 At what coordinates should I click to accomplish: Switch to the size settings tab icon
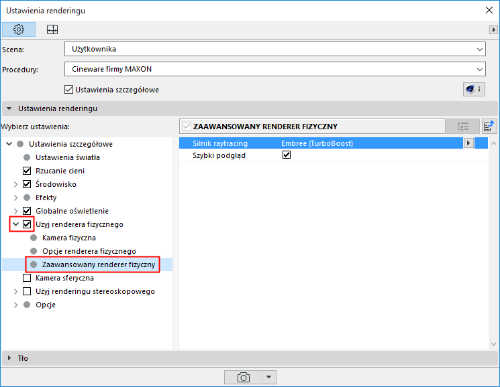[x=52, y=29]
